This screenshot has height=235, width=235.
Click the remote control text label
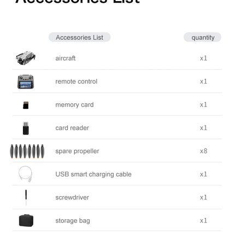(77, 81)
